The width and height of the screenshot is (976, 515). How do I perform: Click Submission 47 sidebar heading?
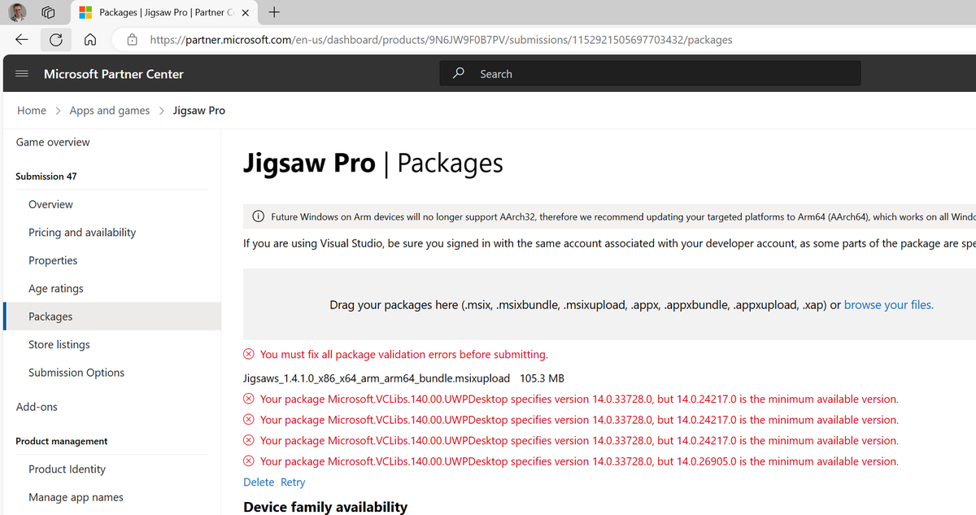[46, 177]
